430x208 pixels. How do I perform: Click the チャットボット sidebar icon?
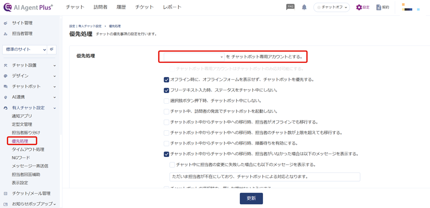click(x=5, y=87)
